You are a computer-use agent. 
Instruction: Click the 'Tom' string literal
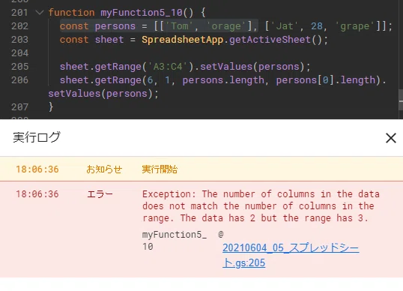click(x=180, y=26)
